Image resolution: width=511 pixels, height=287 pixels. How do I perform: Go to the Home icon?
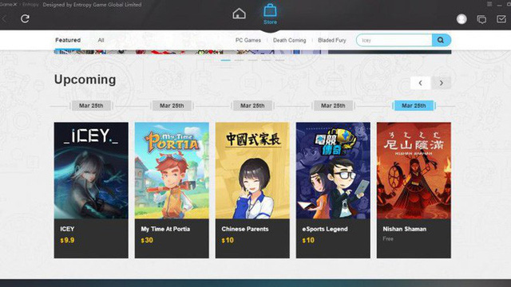(239, 14)
